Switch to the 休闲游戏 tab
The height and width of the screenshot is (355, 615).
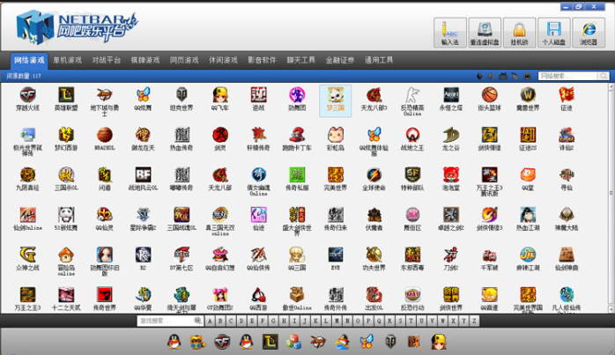(223, 60)
